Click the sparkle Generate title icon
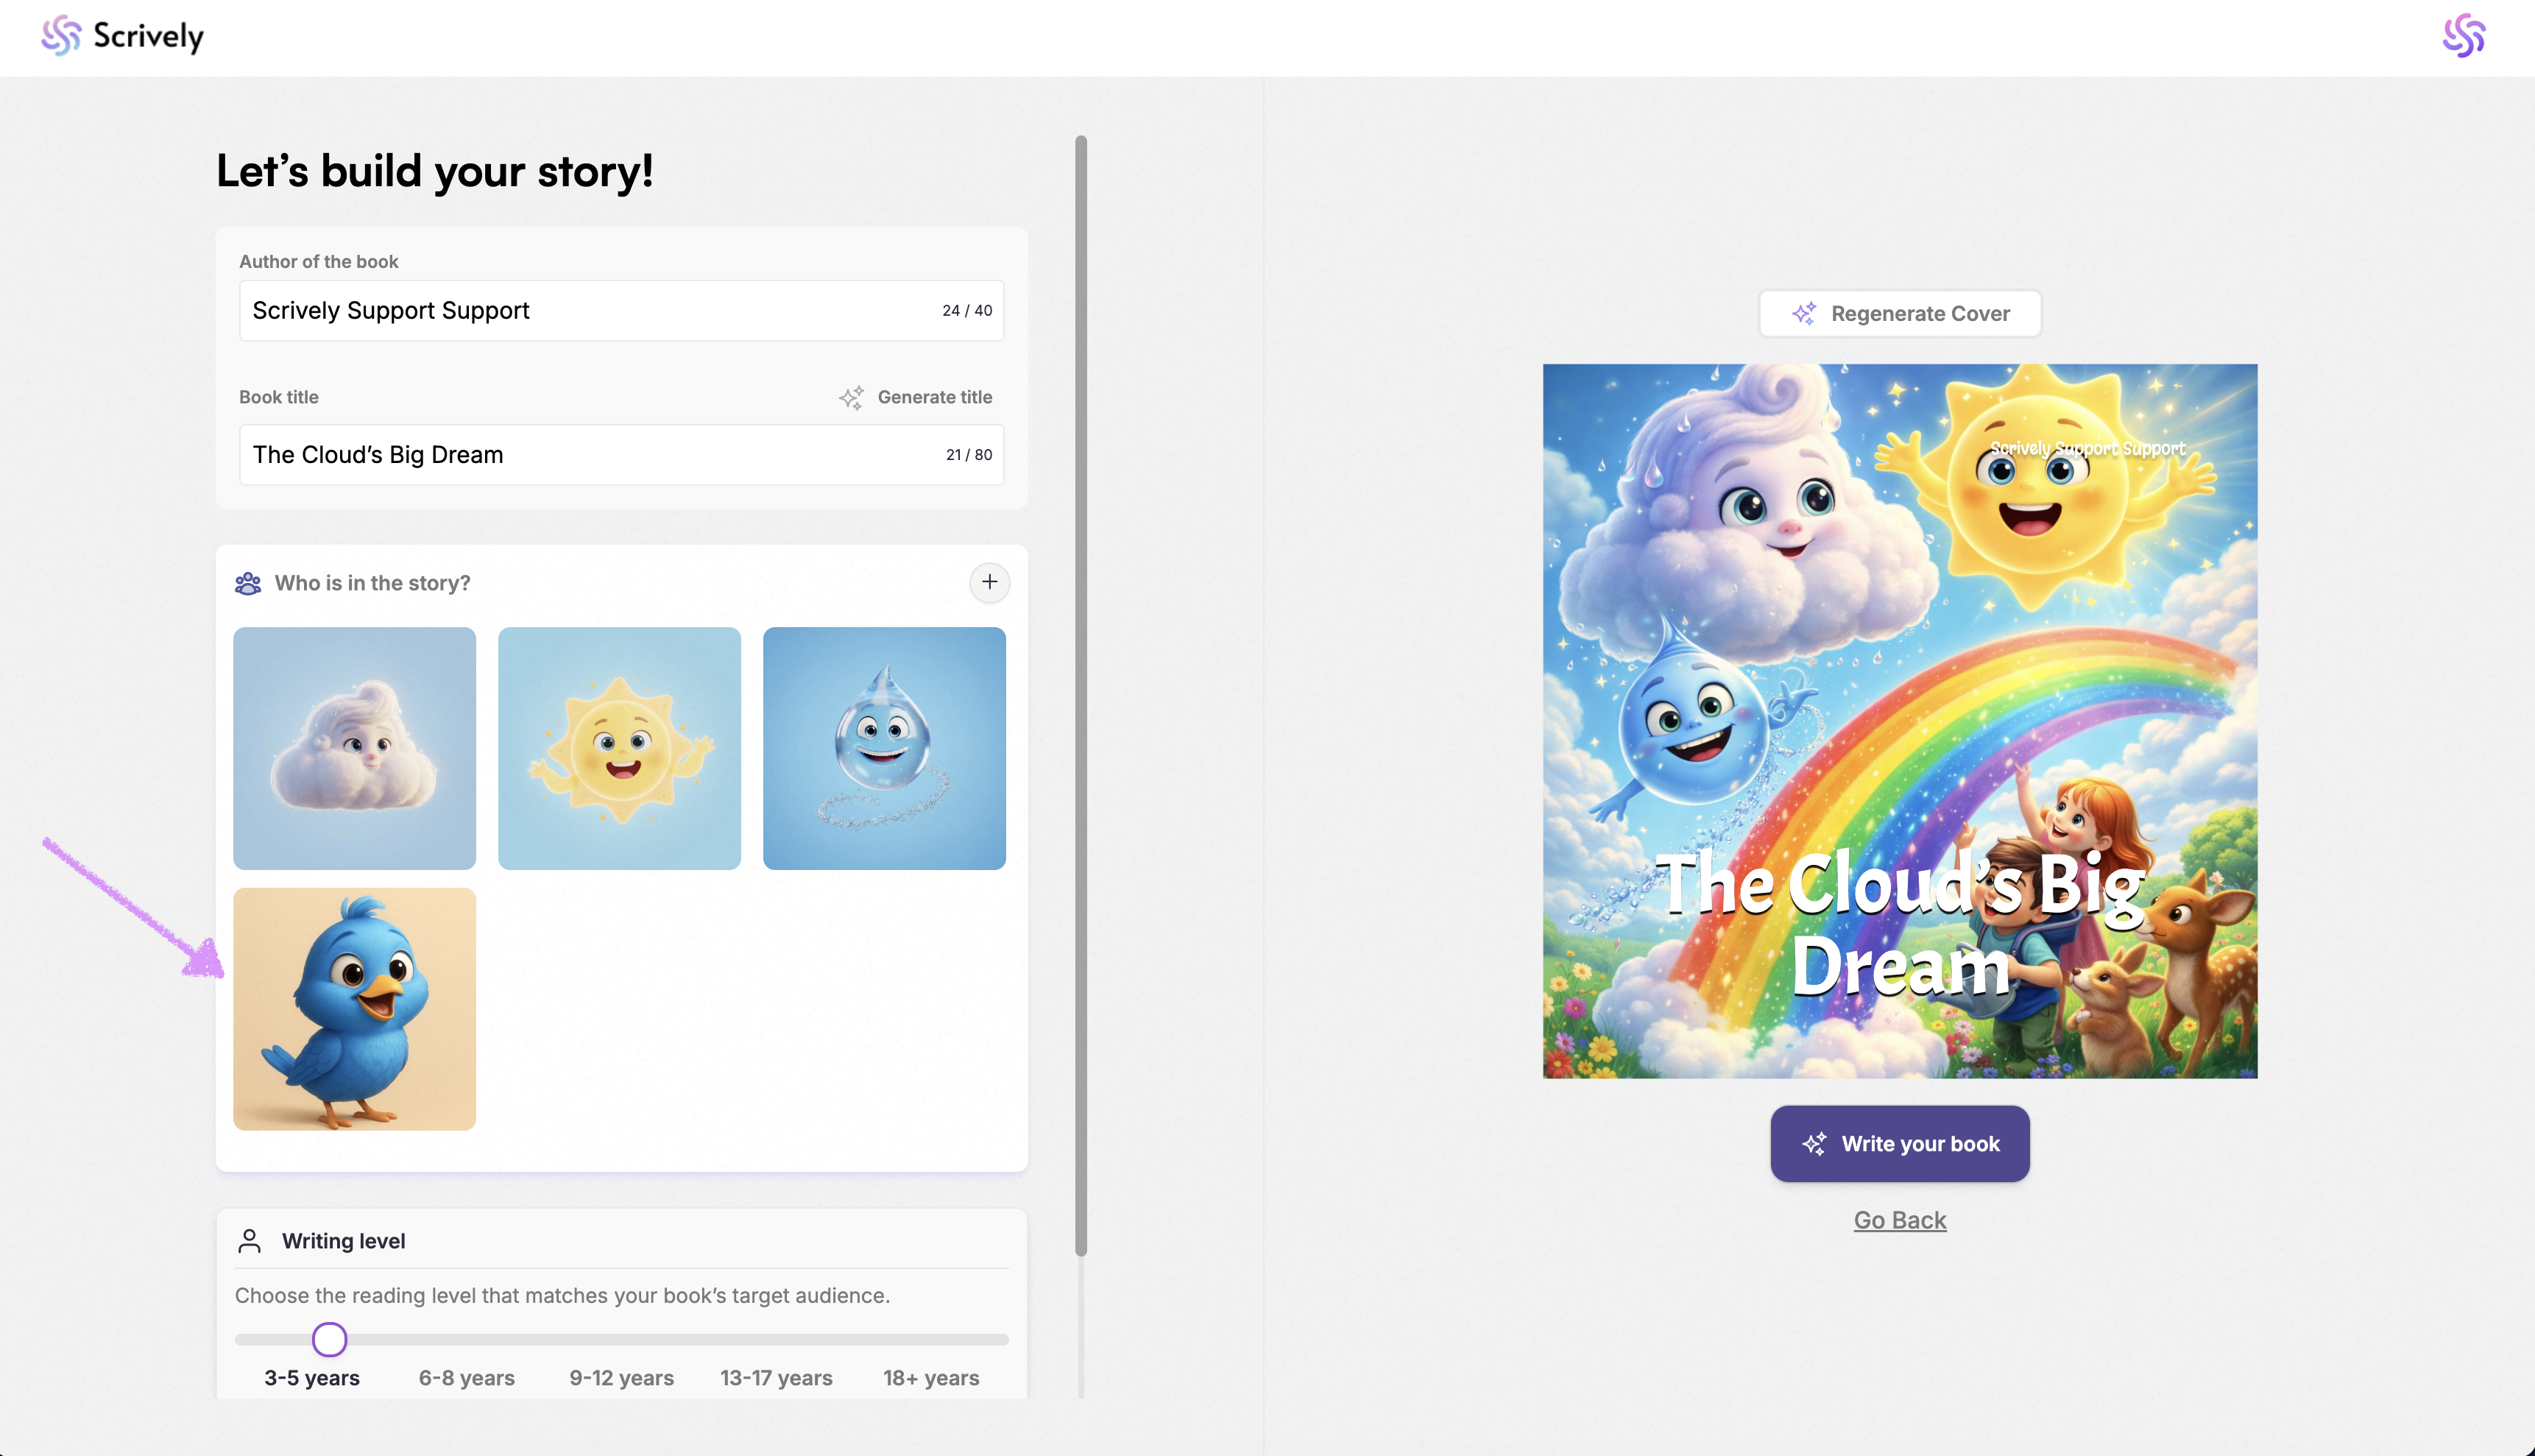2535x1456 pixels. pos(851,397)
